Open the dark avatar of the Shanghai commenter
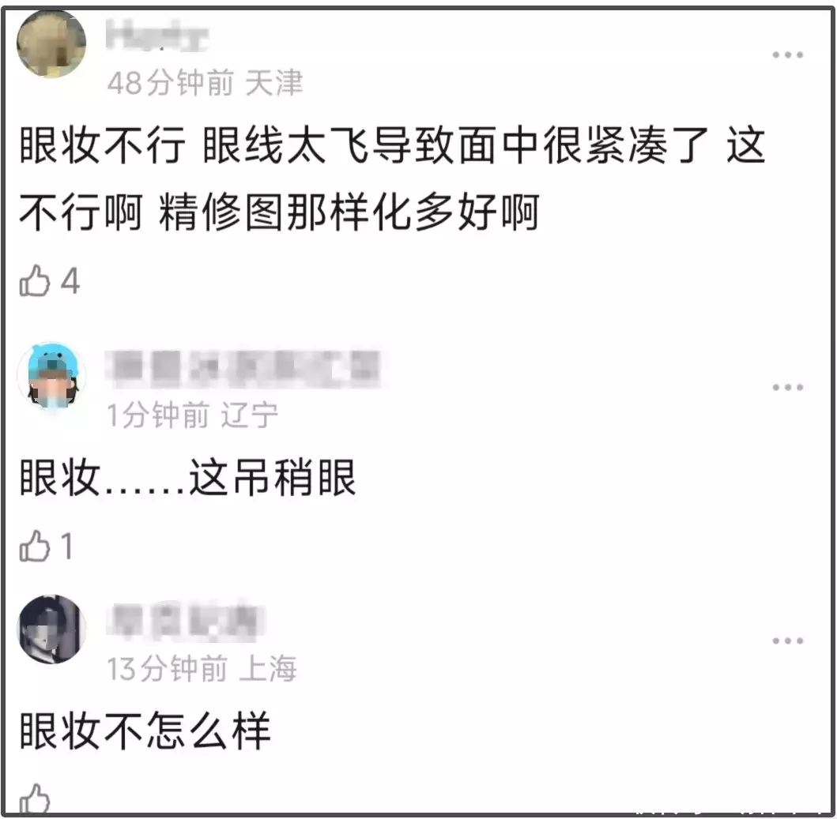Image resolution: width=837 pixels, height=819 pixels. [x=51, y=629]
